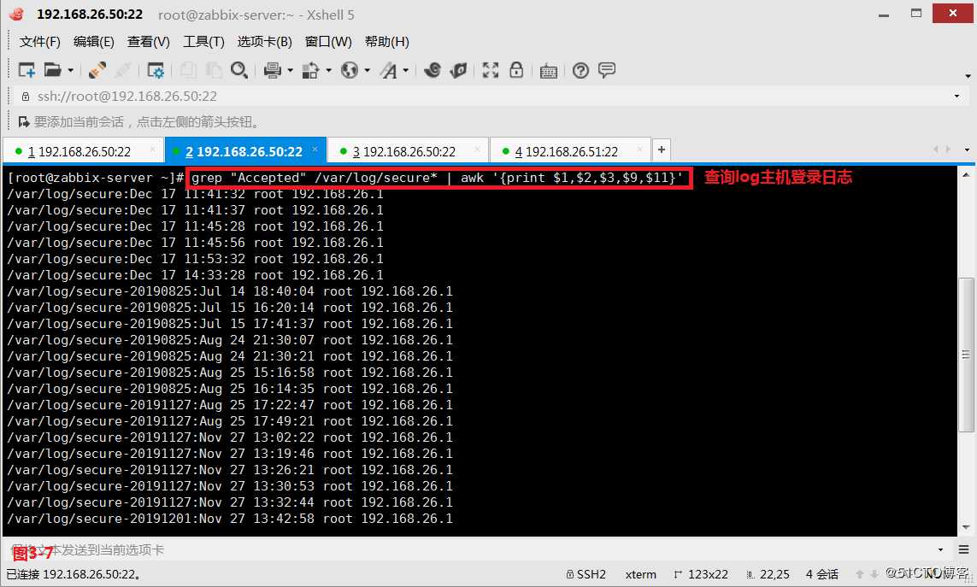Click the Disconnect toolbar icon

123,70
